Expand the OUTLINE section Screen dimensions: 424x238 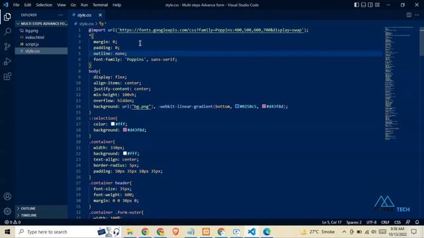click(x=41, y=208)
